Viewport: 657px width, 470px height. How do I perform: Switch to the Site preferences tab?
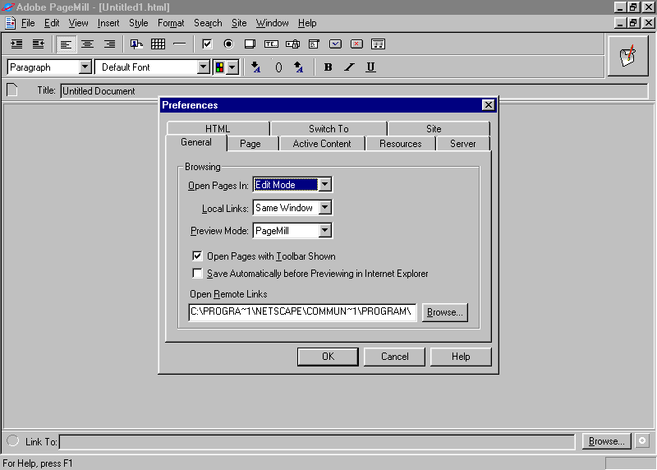pyautogui.click(x=434, y=129)
